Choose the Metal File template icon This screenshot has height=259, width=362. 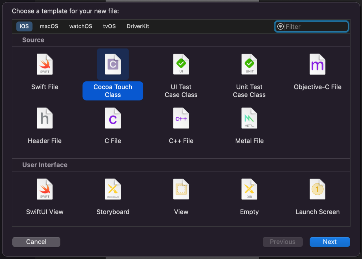[249, 118]
